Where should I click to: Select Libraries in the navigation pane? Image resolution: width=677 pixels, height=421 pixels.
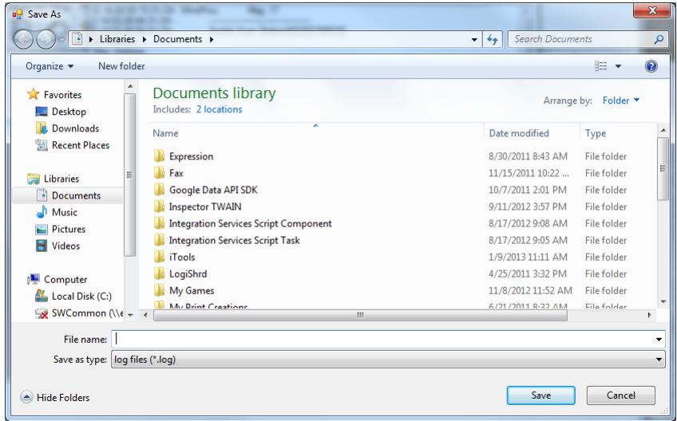(61, 179)
